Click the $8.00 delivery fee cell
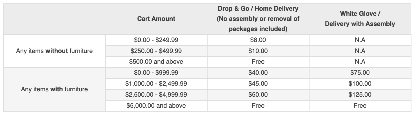414x115 pixels. pyautogui.click(x=258, y=40)
